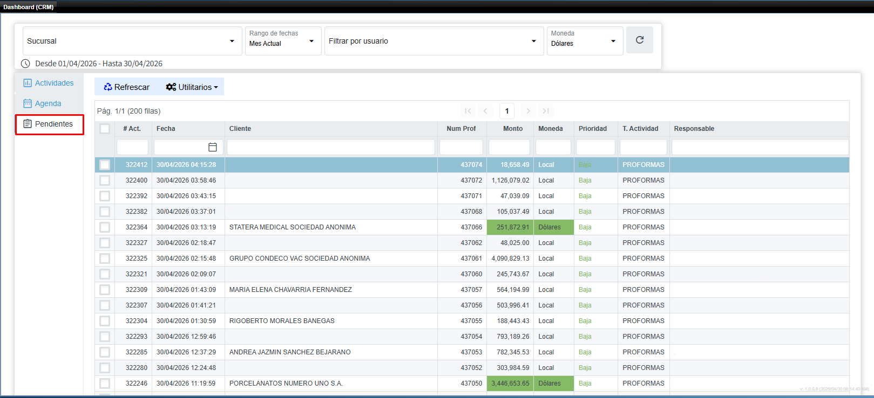Click green amount 3,446,653.65 cell
874x398 pixels.
510,383
